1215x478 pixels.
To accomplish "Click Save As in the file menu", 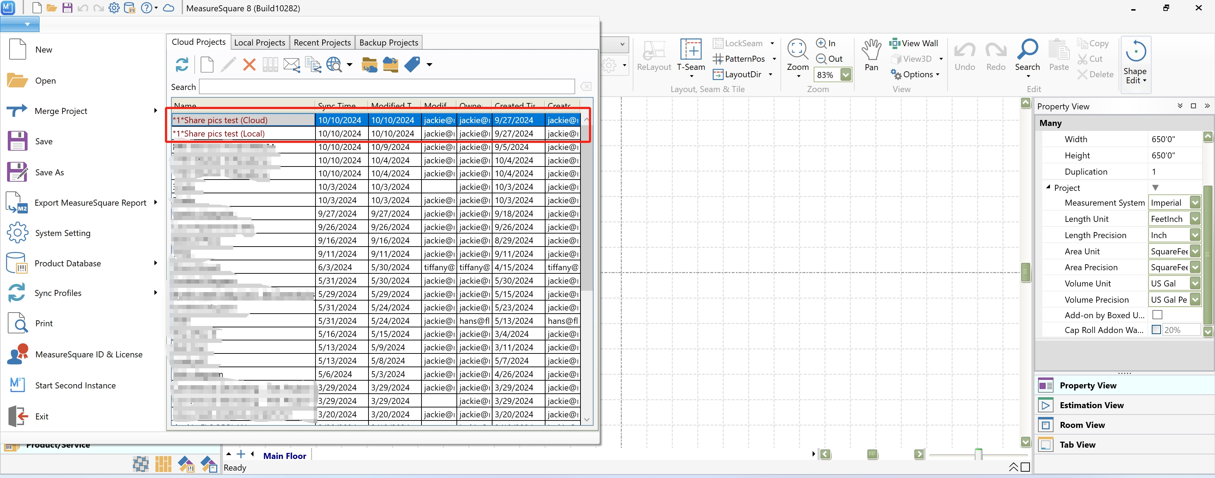I will 49,173.
